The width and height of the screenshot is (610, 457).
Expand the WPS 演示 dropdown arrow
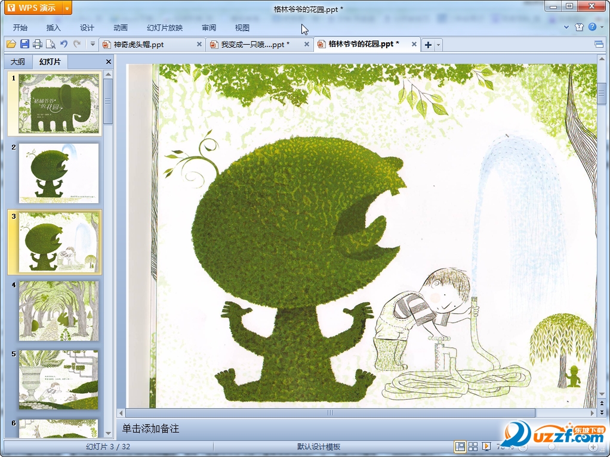click(67, 8)
